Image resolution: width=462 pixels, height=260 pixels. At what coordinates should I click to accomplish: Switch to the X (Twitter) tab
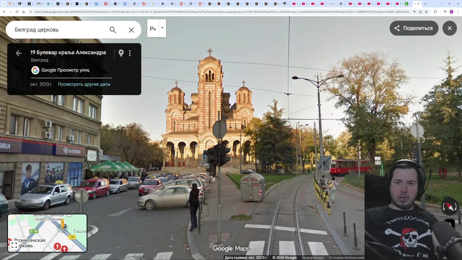coord(30,4)
